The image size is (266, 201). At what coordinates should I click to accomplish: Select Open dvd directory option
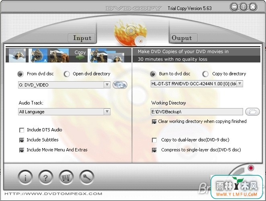click(x=67, y=74)
